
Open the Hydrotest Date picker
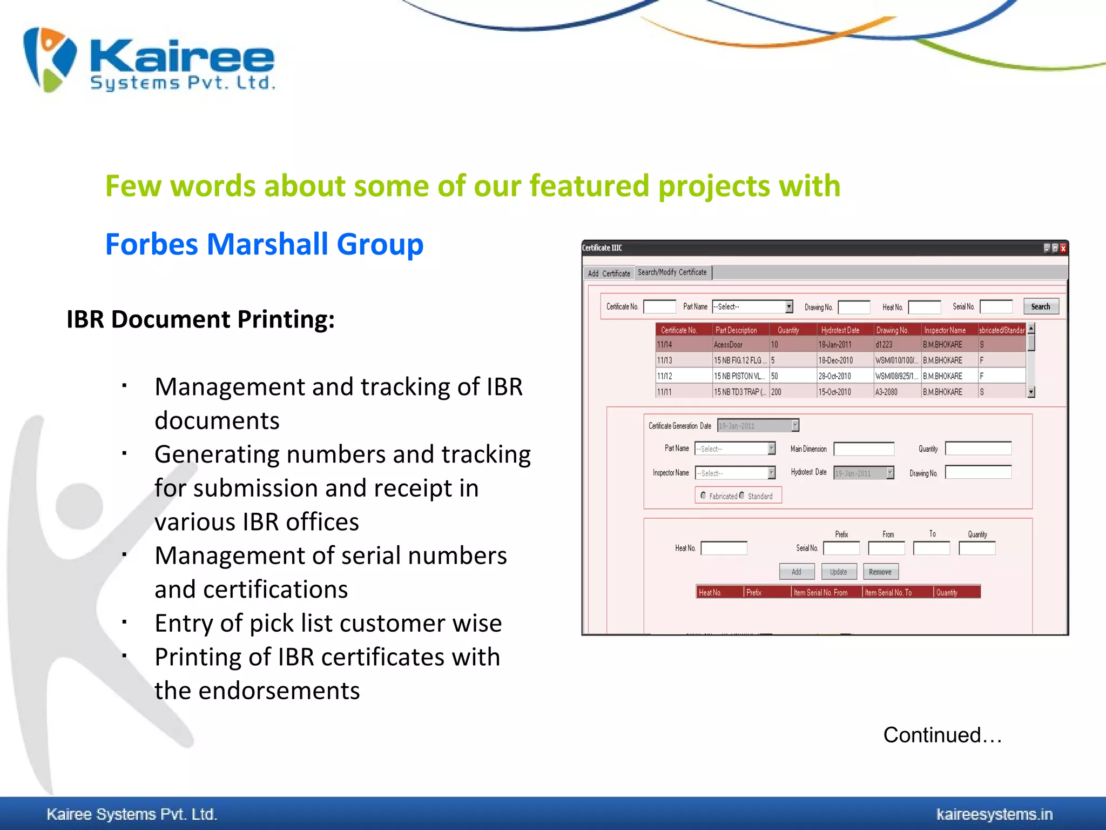coord(890,473)
